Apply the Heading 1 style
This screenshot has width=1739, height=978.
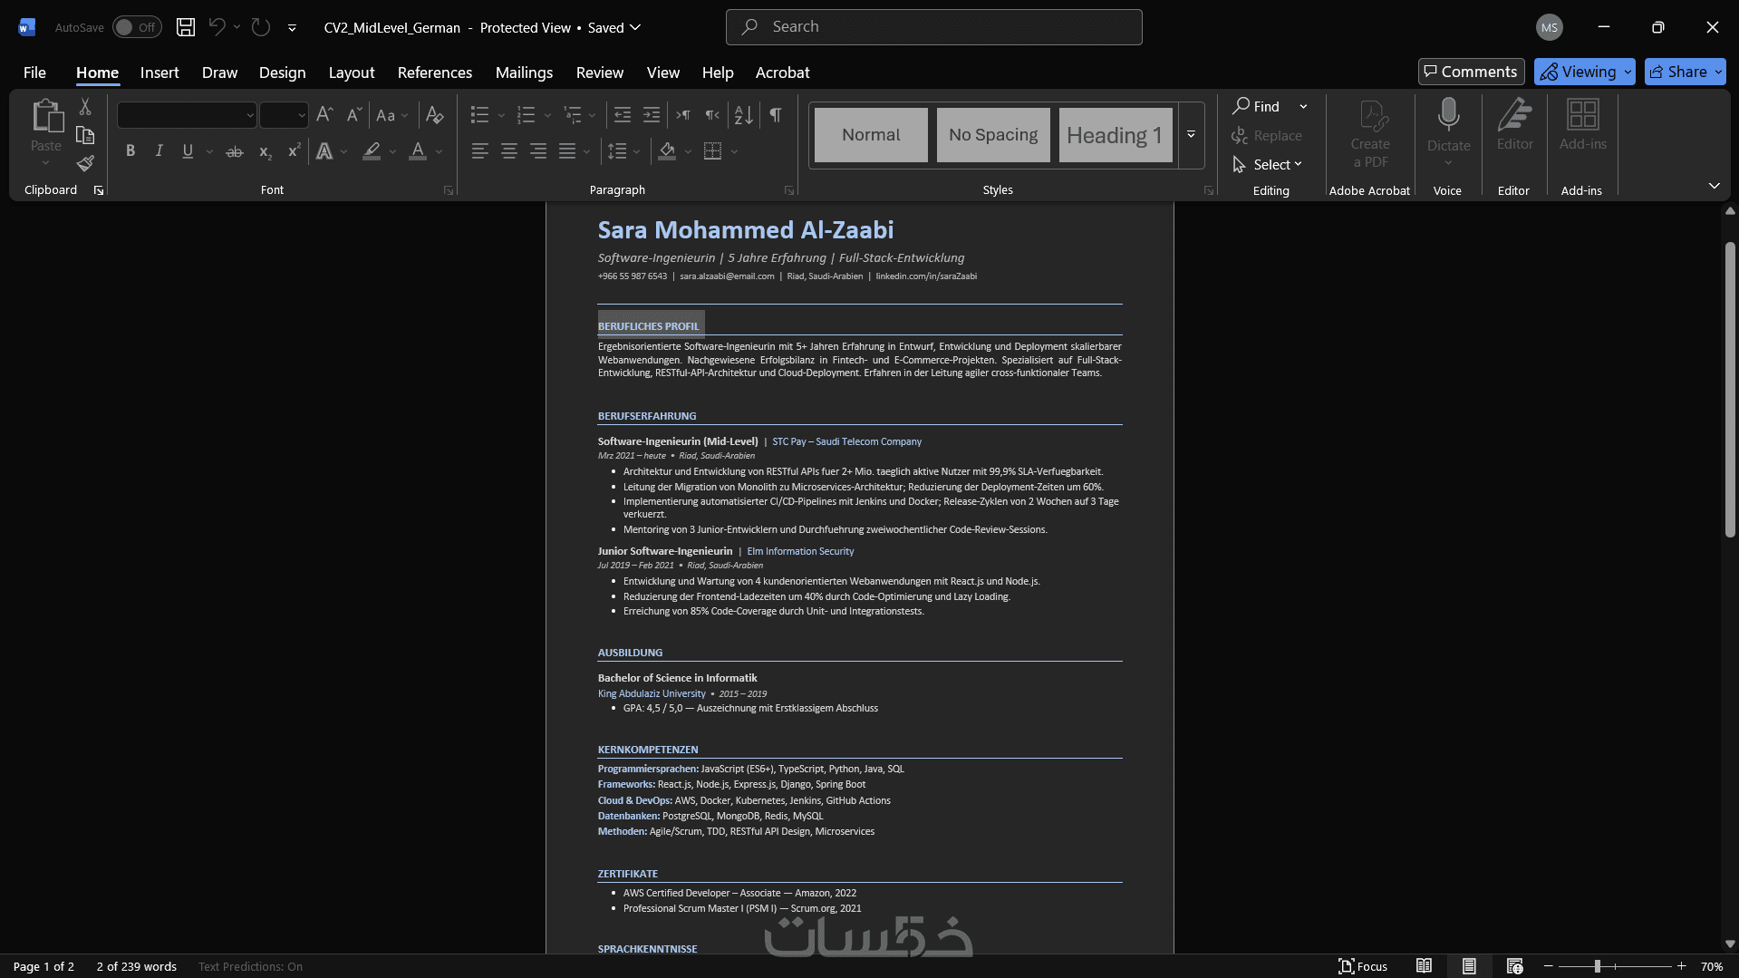pyautogui.click(x=1116, y=135)
